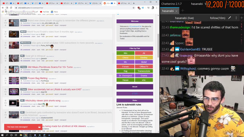The image size is (244, 137).
Task: Downvote the Frozen Bag Melting post
Action: coord(5,83)
